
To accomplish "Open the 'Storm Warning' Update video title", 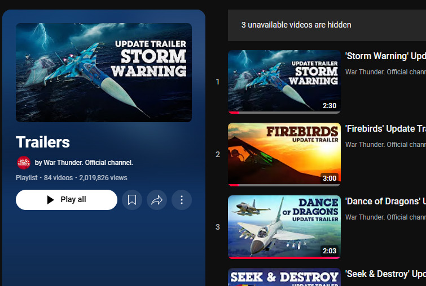I will tap(385, 56).
